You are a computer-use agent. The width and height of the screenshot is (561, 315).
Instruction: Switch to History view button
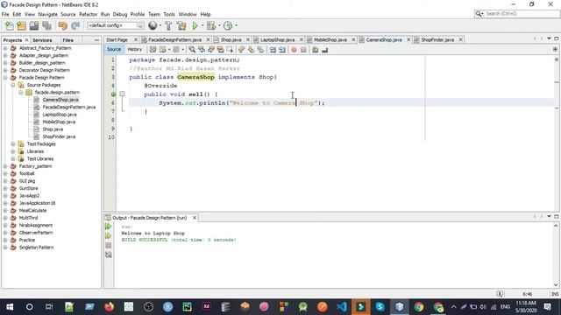click(135, 49)
